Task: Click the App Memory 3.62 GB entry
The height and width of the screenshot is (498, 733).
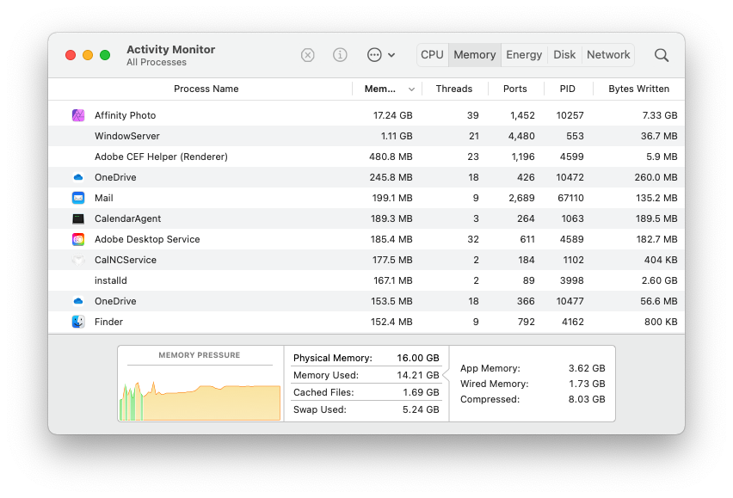Action: [x=533, y=368]
